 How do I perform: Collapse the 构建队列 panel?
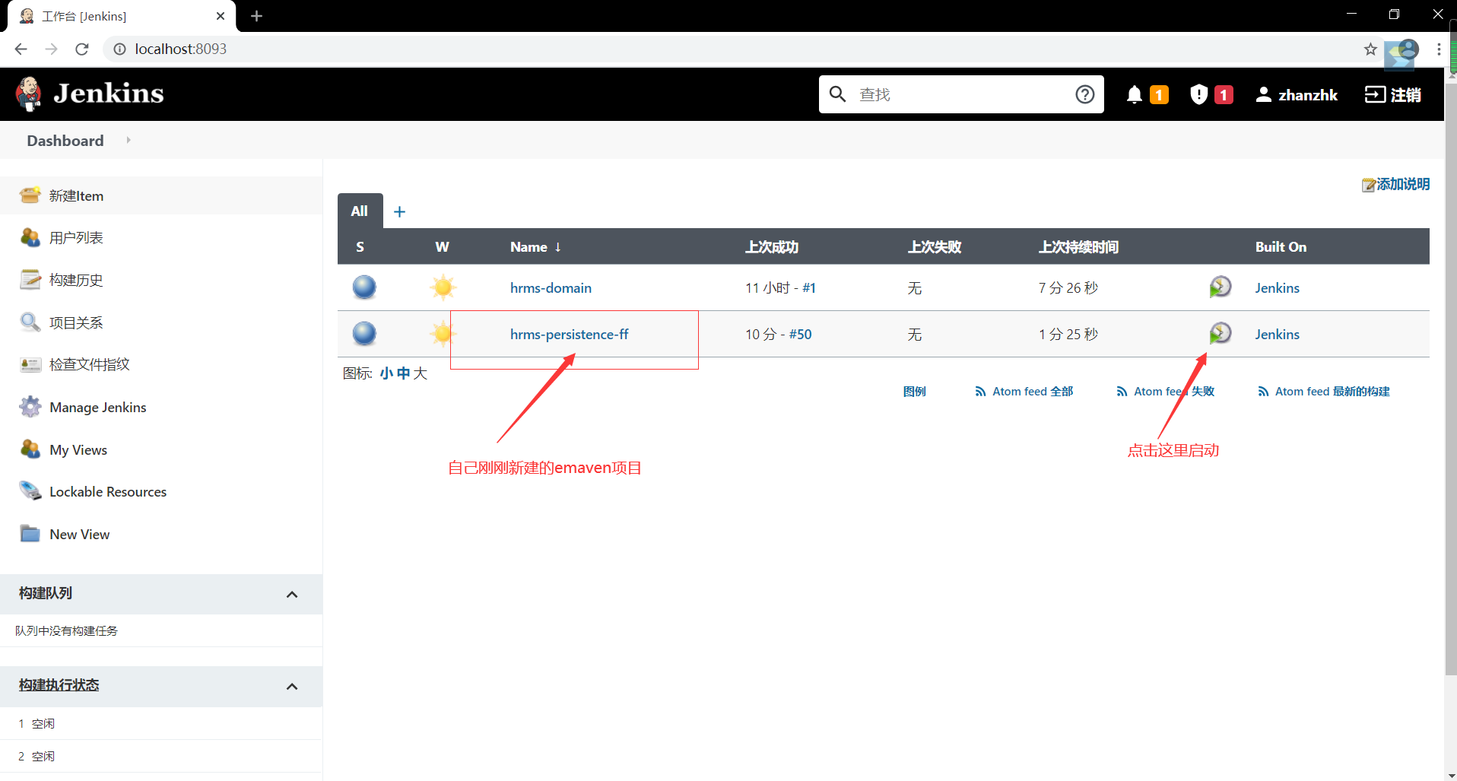point(292,594)
